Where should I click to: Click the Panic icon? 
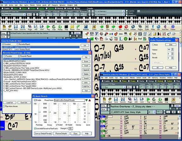pyautogui.click(x=153, y=27)
